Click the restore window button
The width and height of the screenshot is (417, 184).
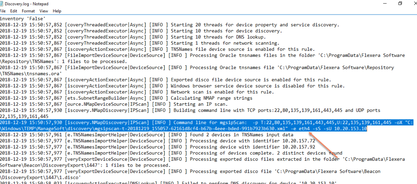click(x=400, y=4)
